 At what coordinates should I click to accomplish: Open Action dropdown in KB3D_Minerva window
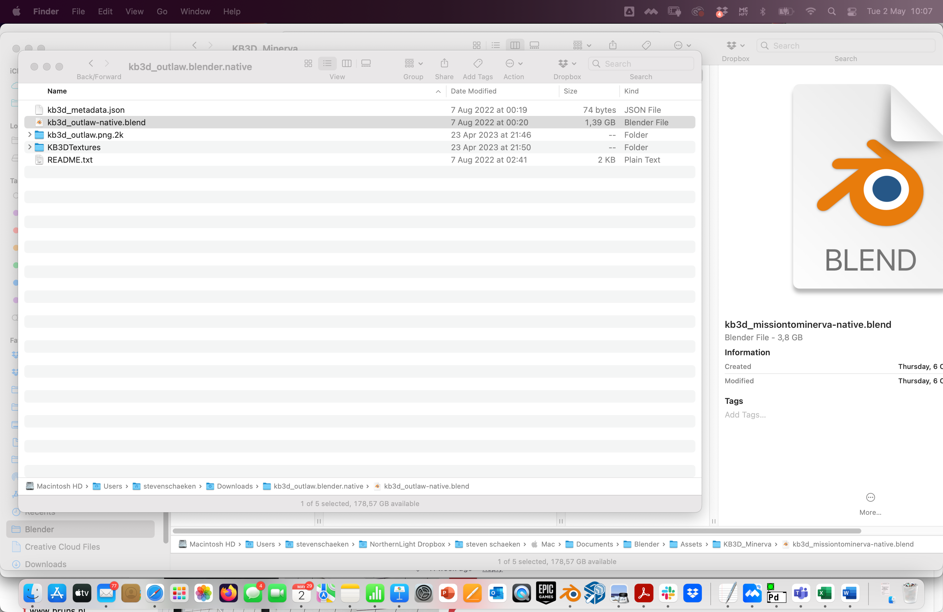click(682, 45)
